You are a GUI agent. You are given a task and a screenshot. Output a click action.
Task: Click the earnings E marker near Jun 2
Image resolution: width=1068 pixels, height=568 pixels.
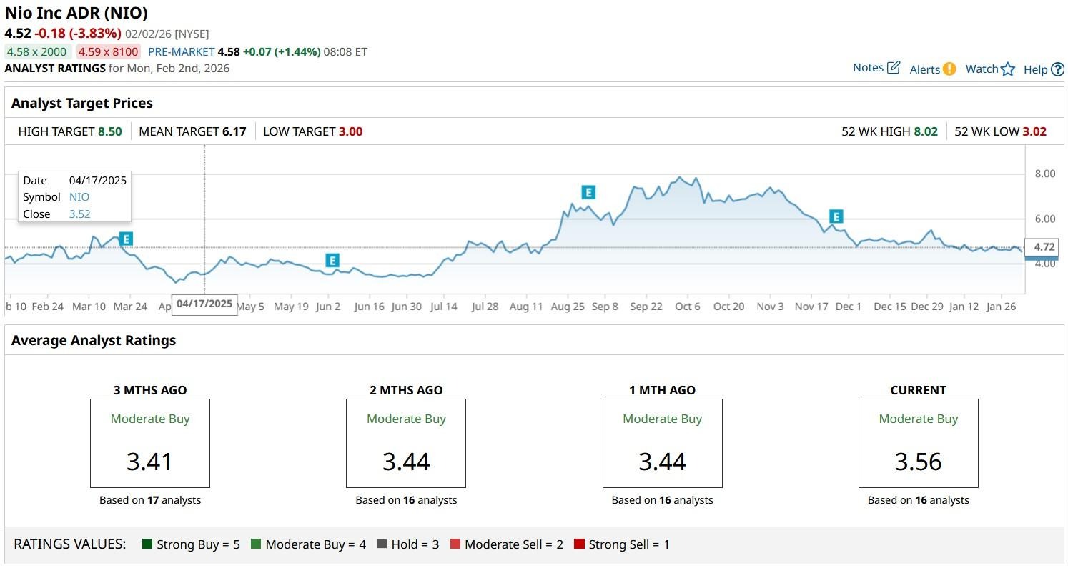tap(332, 261)
